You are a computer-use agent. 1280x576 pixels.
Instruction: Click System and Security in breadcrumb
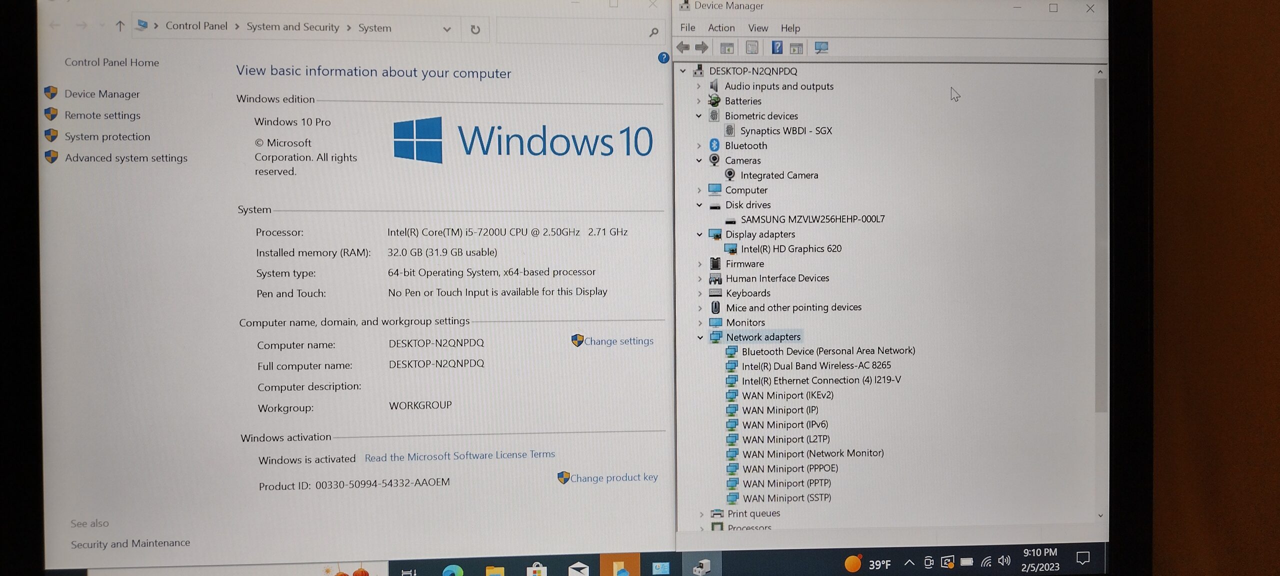click(292, 27)
